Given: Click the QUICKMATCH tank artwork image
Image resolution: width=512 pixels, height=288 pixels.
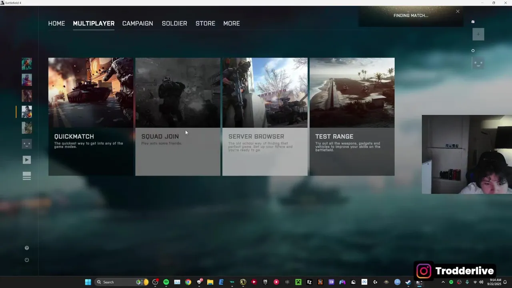Looking at the screenshot, I should click(91, 93).
